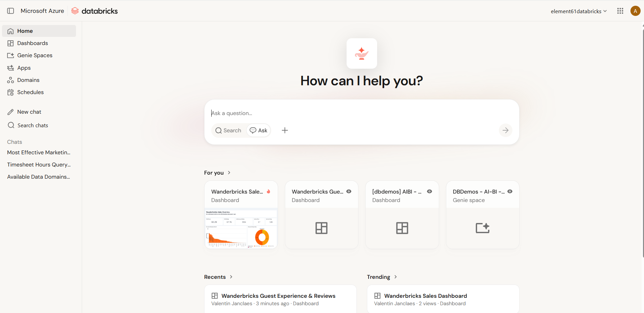Collapse the sidebar with the panel icon

point(11,11)
